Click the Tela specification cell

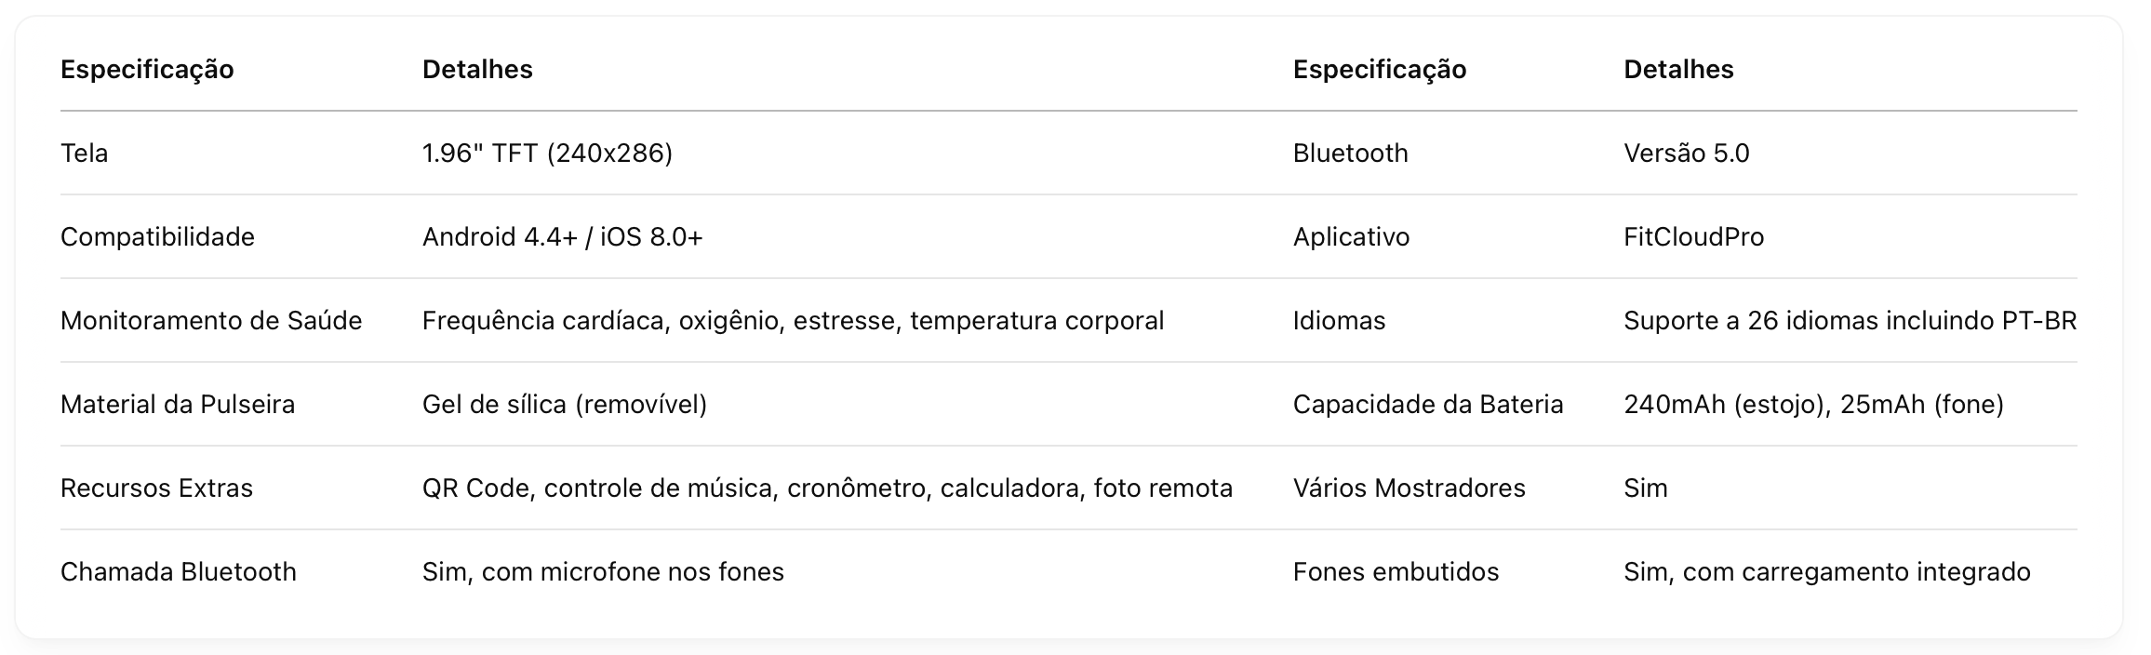click(x=85, y=154)
